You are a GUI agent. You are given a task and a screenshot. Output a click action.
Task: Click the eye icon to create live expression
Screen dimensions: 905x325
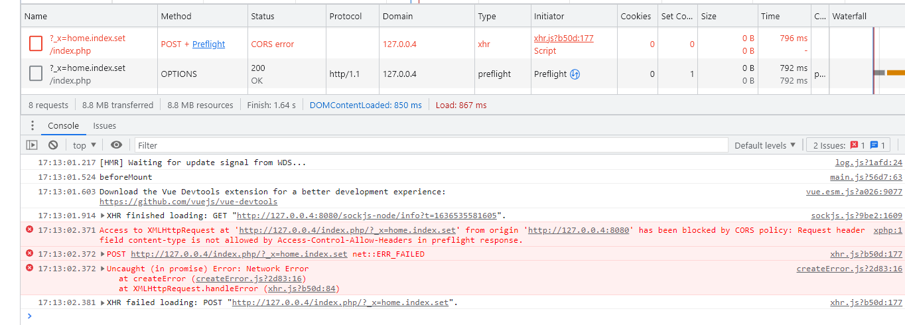pos(117,145)
